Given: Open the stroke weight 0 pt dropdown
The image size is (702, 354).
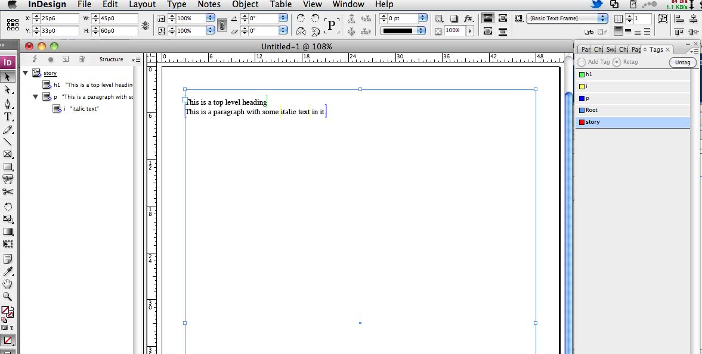Looking at the screenshot, I should [x=423, y=18].
